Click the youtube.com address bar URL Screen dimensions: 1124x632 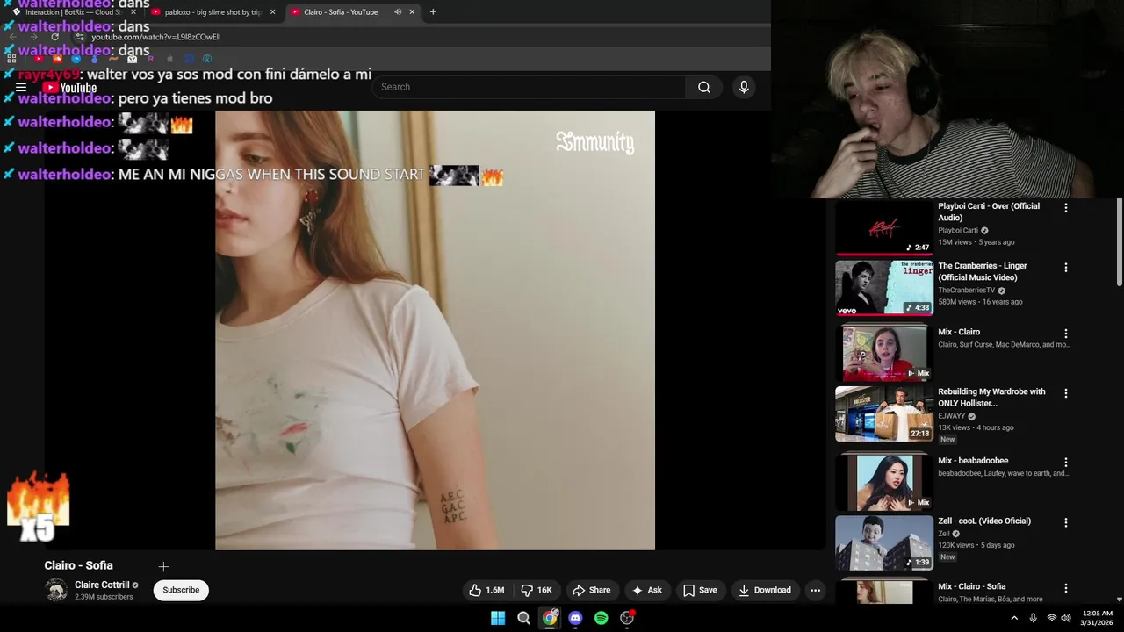[156, 37]
